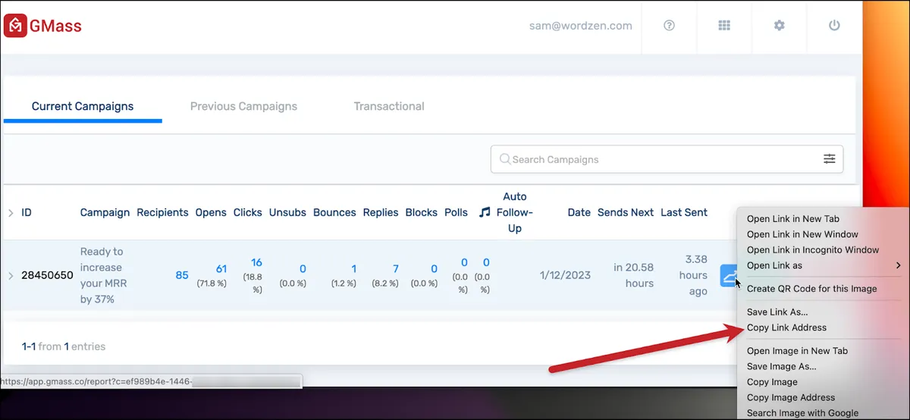Screen dimensions: 910x420
Task: Sort by Replies column header
Action: pos(381,212)
